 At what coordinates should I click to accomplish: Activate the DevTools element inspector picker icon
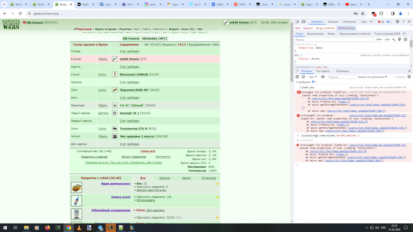(x=297, y=22)
